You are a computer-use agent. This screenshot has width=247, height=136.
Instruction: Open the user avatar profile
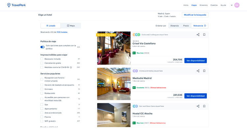(x=237, y=5)
